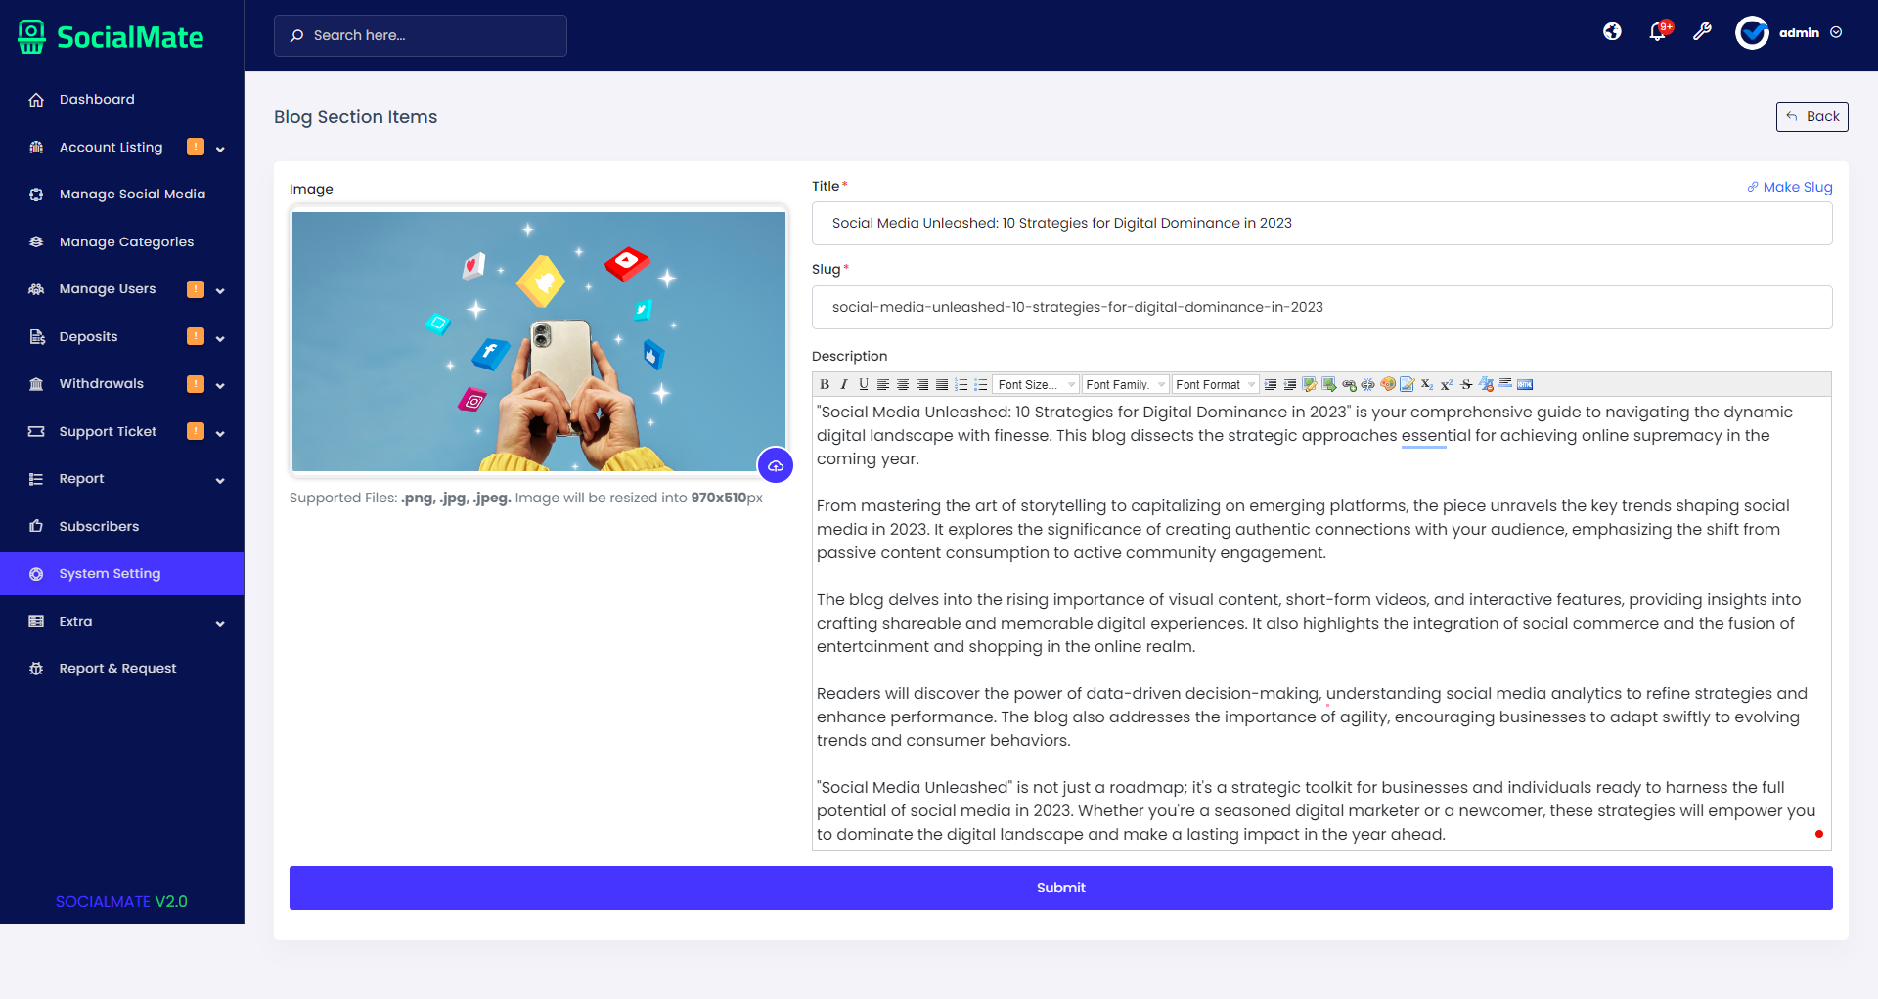1878x999 pixels.
Task: Toggle bold formatting in the description editor
Action: point(825,384)
